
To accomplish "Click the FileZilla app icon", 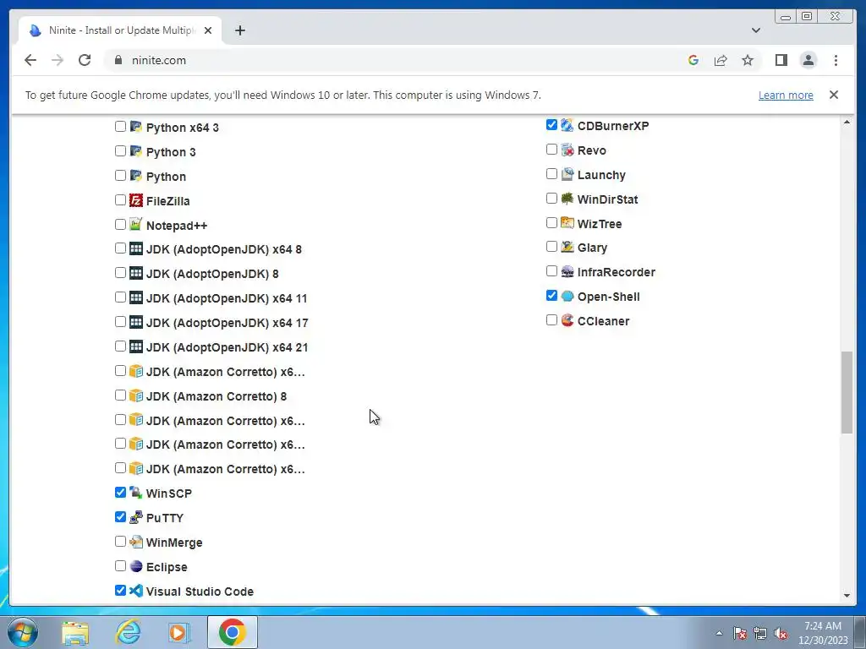I will (x=136, y=200).
